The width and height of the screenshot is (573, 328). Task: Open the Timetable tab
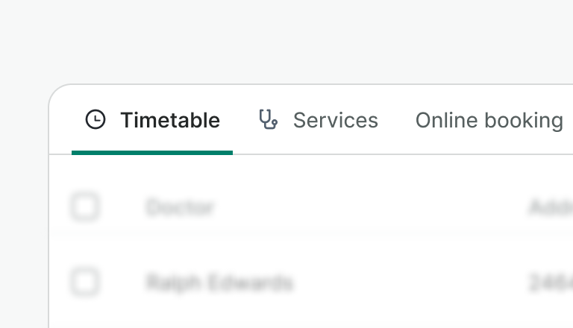[x=152, y=120]
